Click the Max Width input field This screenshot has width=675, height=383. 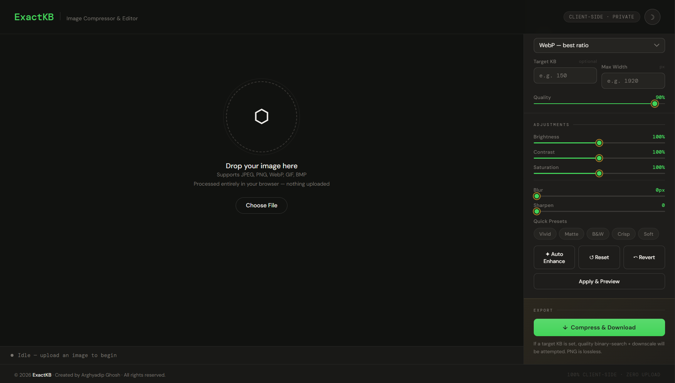pos(633,81)
